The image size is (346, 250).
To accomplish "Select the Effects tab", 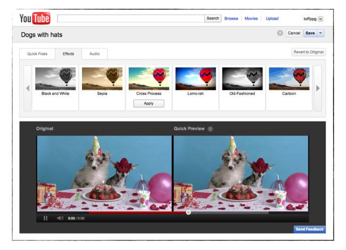I will point(68,54).
